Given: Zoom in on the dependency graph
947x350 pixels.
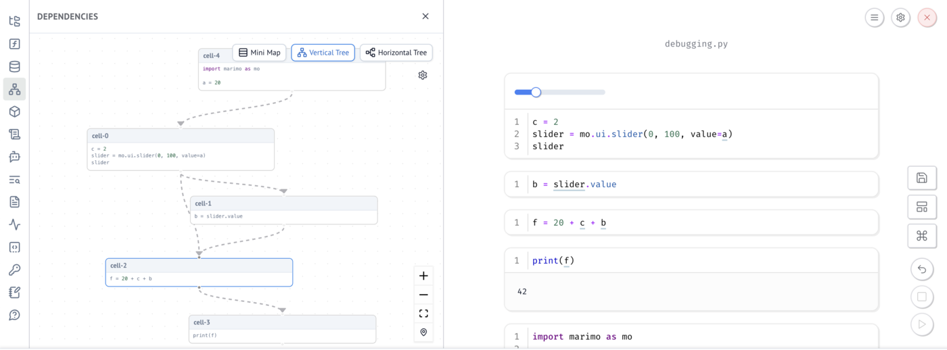Looking at the screenshot, I should pos(423,276).
